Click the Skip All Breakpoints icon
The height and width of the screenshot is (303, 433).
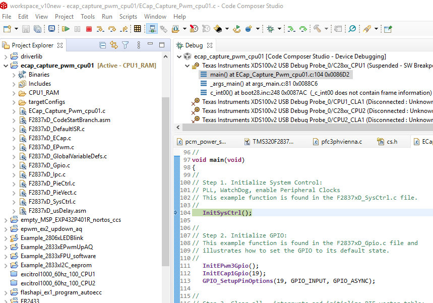(352, 29)
